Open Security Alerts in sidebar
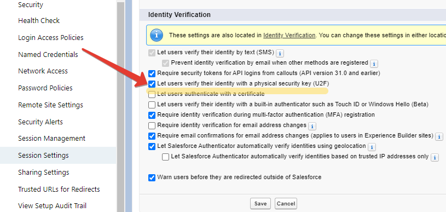 (x=40, y=122)
